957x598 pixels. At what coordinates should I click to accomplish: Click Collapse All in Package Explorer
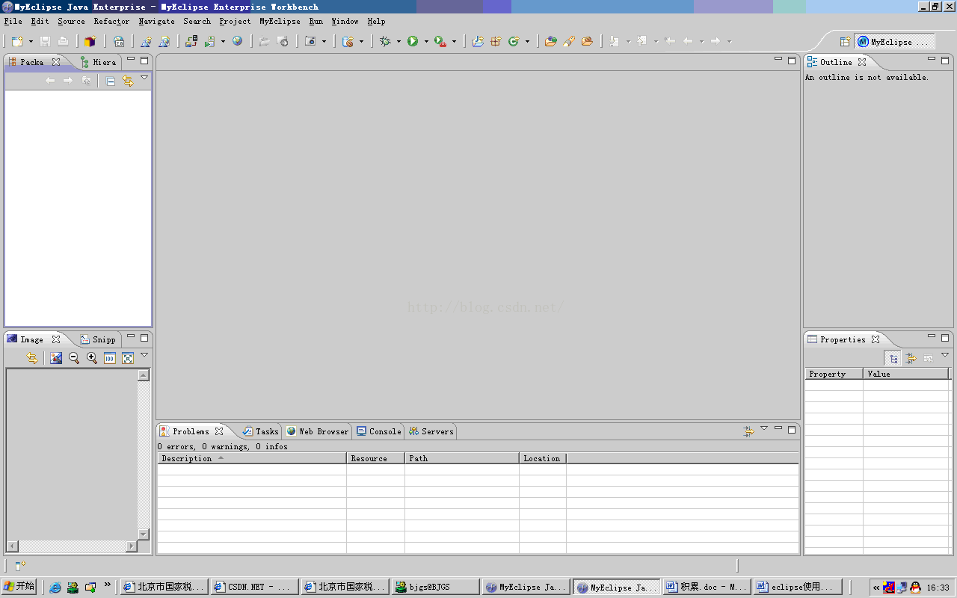[x=111, y=81]
